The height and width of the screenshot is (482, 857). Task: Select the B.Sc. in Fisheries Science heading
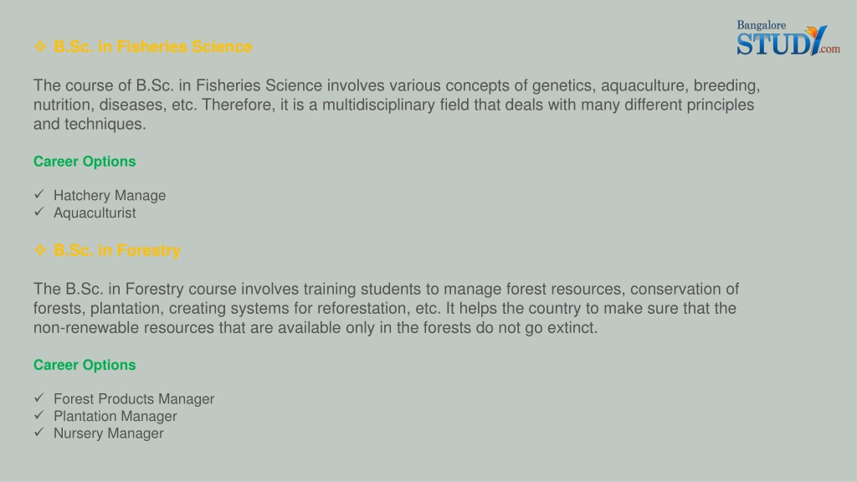tap(153, 47)
